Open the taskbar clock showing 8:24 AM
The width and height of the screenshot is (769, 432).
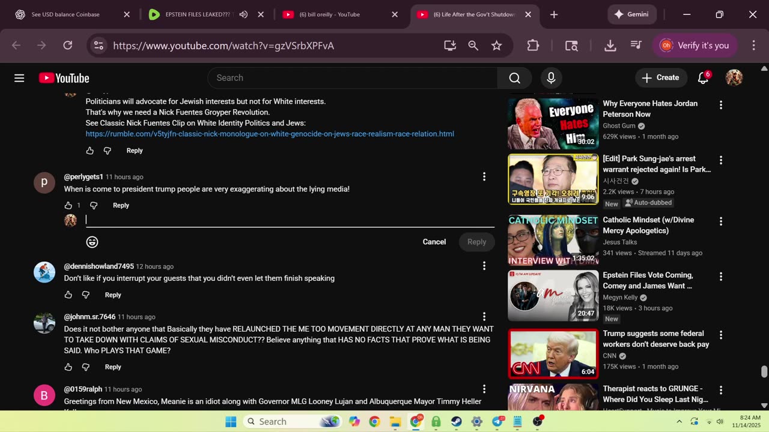pyautogui.click(x=746, y=421)
